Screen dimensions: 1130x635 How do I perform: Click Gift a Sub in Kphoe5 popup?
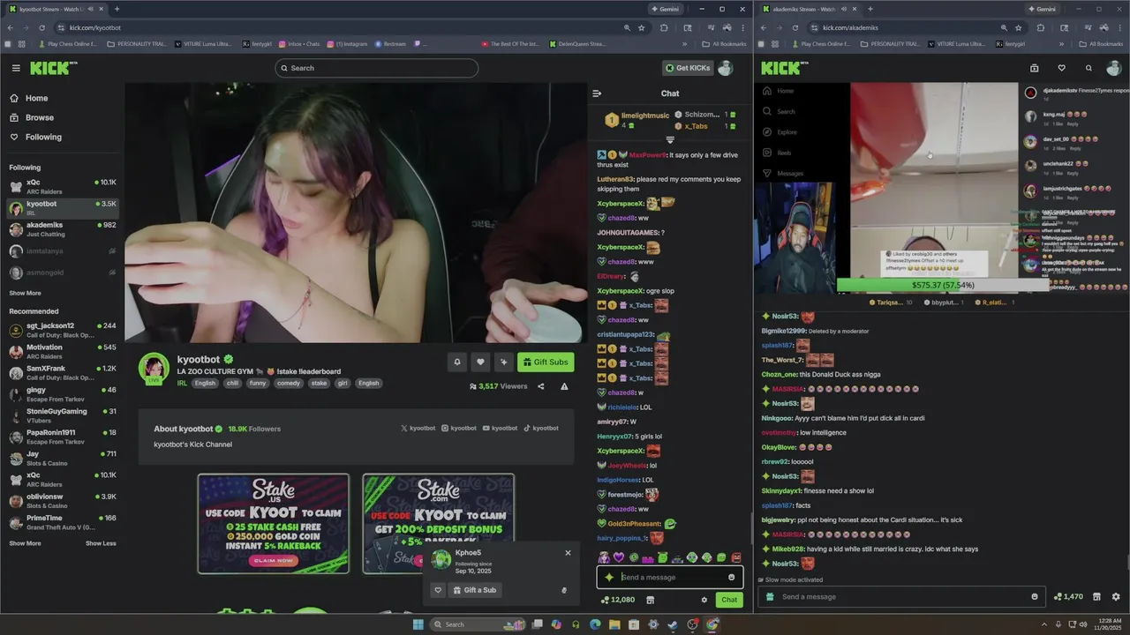(475, 590)
